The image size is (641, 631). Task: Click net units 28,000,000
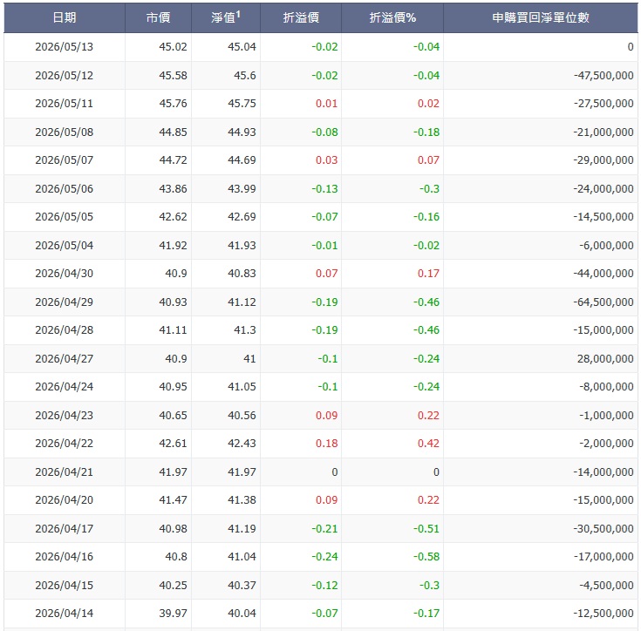coord(605,359)
